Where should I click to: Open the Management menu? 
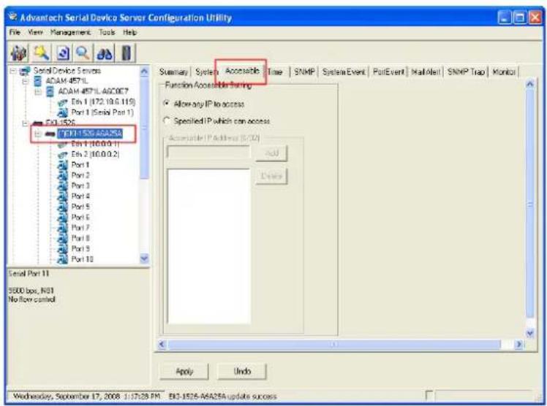pos(70,32)
